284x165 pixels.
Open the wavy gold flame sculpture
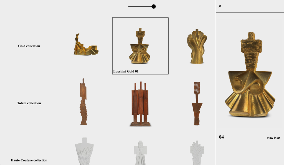pyautogui.click(x=197, y=46)
